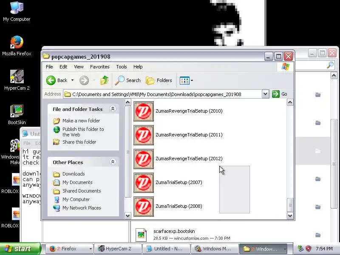
Task: Click the Forward arrow button
Action: (84, 80)
